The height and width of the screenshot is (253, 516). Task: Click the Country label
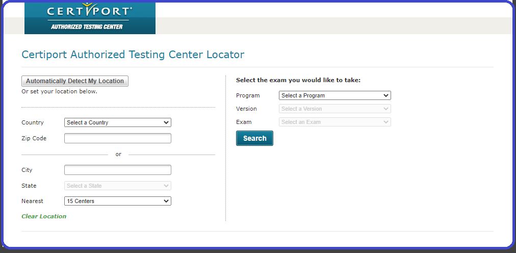(x=33, y=122)
